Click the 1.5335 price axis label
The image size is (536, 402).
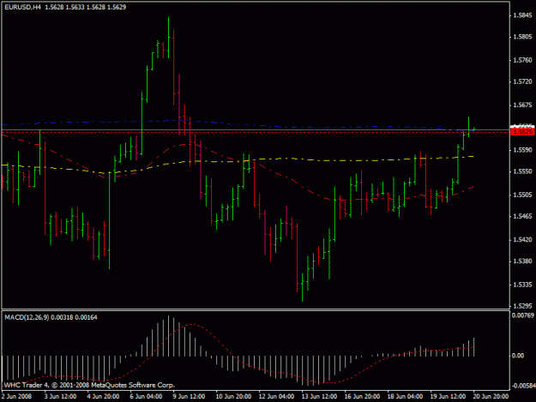click(x=522, y=285)
